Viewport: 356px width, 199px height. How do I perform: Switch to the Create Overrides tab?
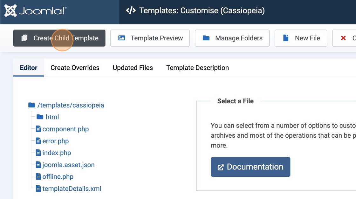75,68
